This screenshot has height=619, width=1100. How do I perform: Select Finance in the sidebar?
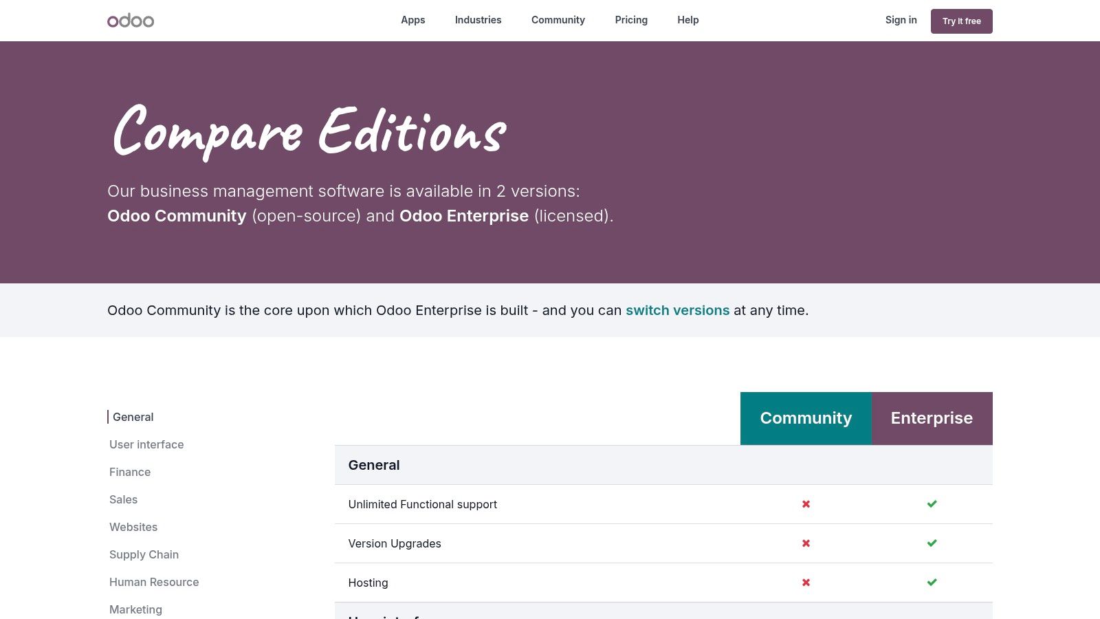(x=129, y=472)
